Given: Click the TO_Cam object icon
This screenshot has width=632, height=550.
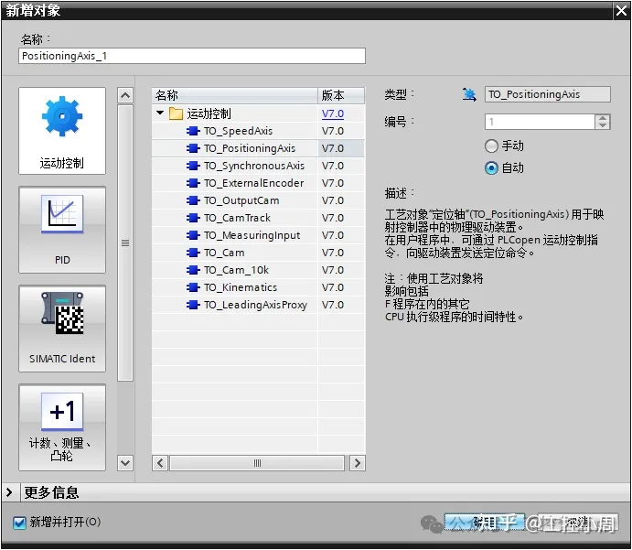Looking at the screenshot, I should coord(193,253).
